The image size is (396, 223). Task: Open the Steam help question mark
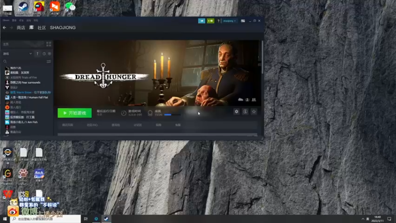click(218, 21)
